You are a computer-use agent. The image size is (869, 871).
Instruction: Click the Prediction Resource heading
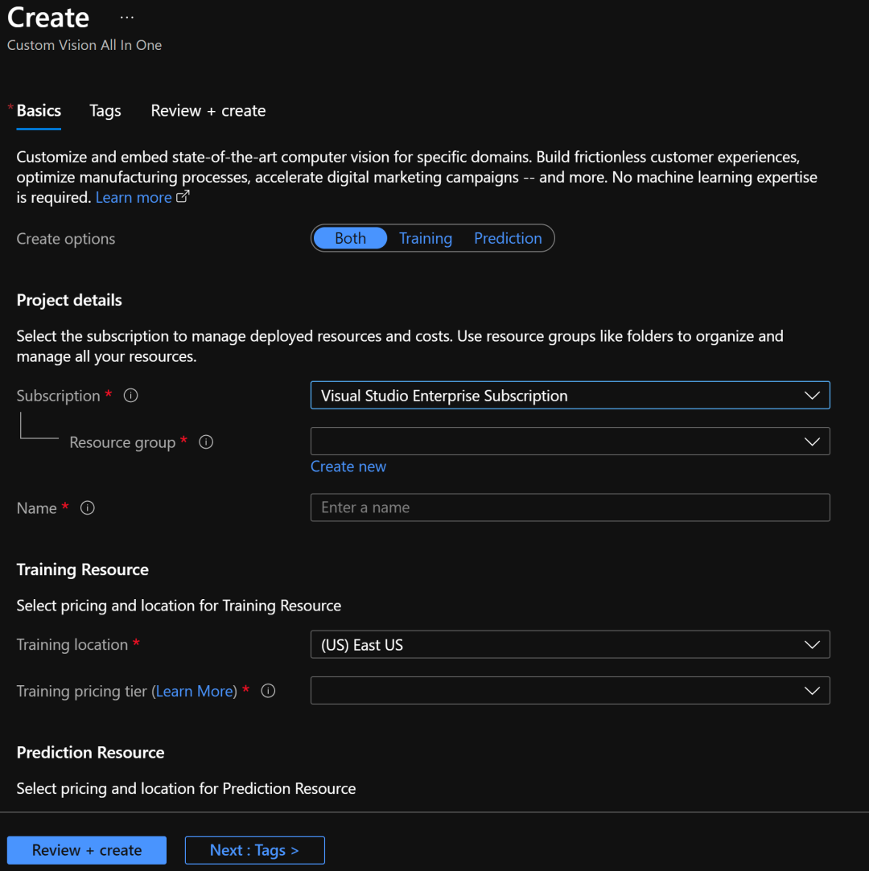[x=90, y=753]
